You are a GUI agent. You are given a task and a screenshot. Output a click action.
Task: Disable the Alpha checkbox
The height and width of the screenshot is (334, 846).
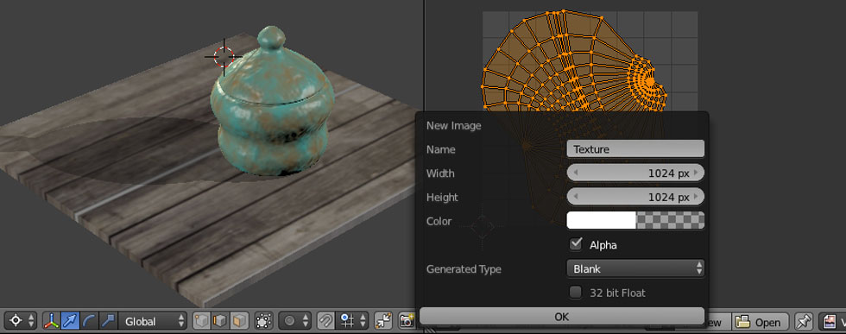[577, 244]
